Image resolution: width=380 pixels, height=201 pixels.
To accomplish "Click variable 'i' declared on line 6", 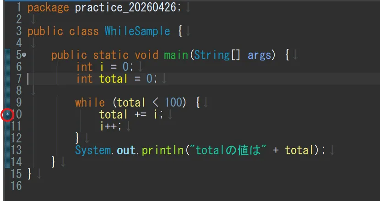I will click(102, 67).
